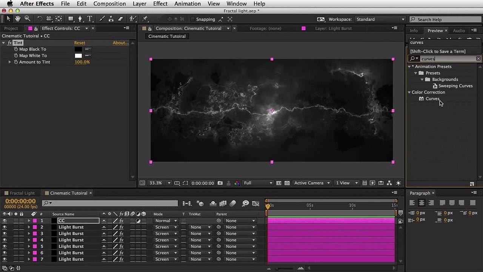Hide layer 2 Llight Burst eye icon
The image size is (483, 272).
[5, 227]
